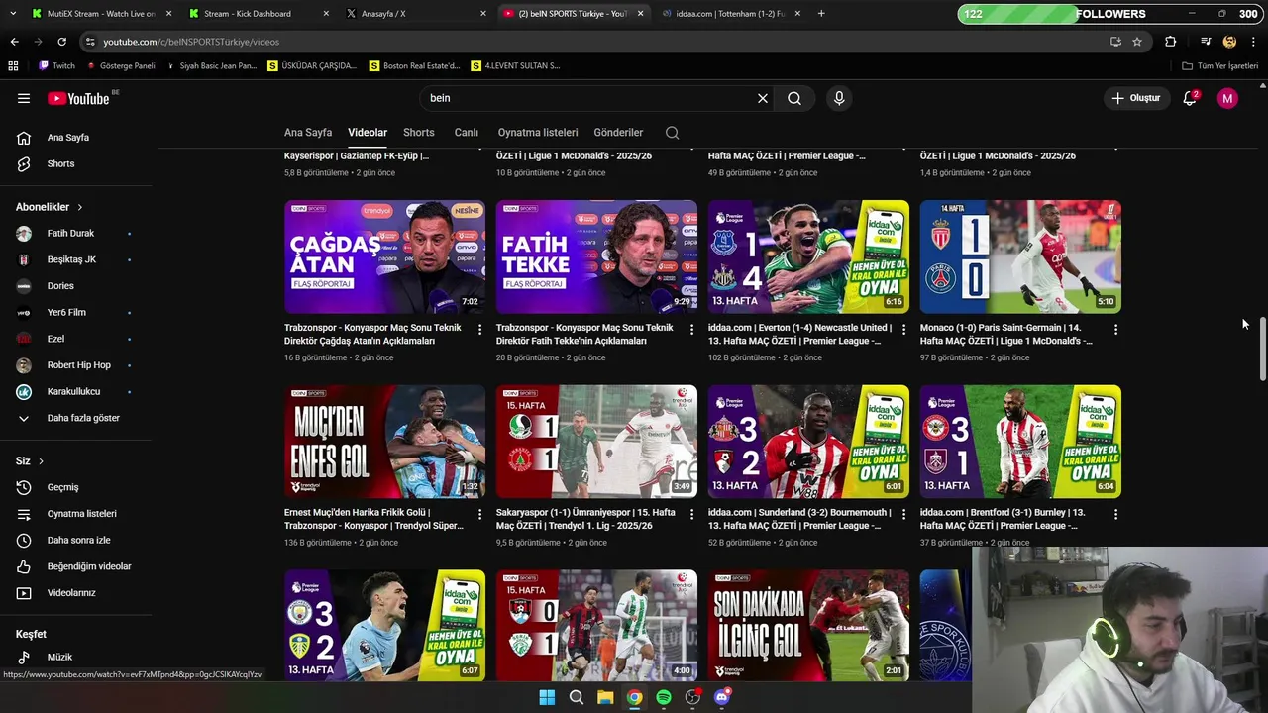The width and height of the screenshot is (1268, 713).
Task: Search within the channel using its magnifier icon
Action: (672, 133)
